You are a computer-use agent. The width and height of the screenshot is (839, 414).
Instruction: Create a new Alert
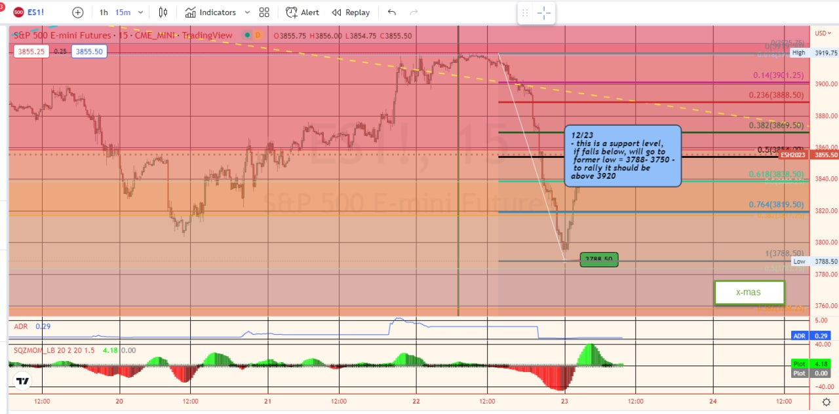(303, 12)
